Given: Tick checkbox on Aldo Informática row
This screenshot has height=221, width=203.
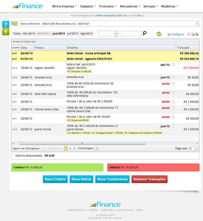Looking at the screenshot, I should (173, 93).
